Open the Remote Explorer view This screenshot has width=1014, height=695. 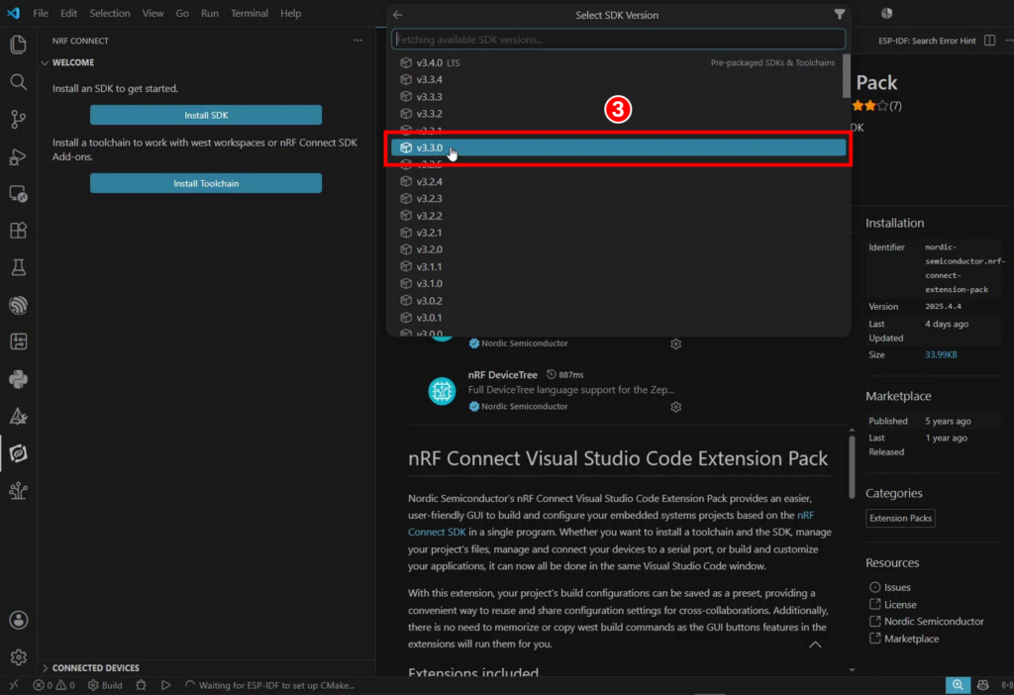tap(18, 194)
